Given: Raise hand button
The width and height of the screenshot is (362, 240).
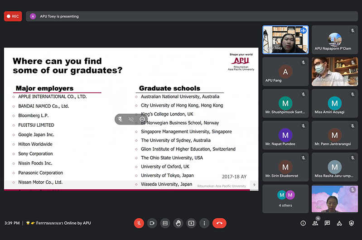Looking at the screenshot, I should click(178, 223).
